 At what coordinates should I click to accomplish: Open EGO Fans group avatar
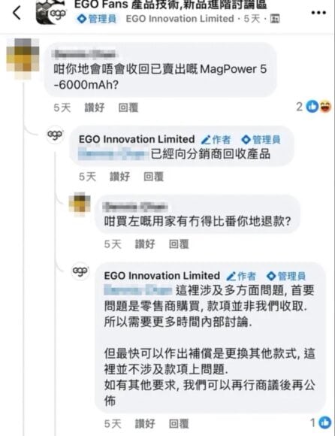51,12
